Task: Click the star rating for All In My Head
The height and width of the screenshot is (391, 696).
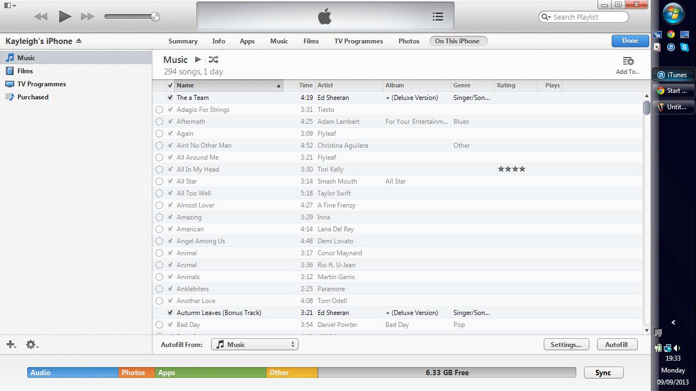Action: 512,169
